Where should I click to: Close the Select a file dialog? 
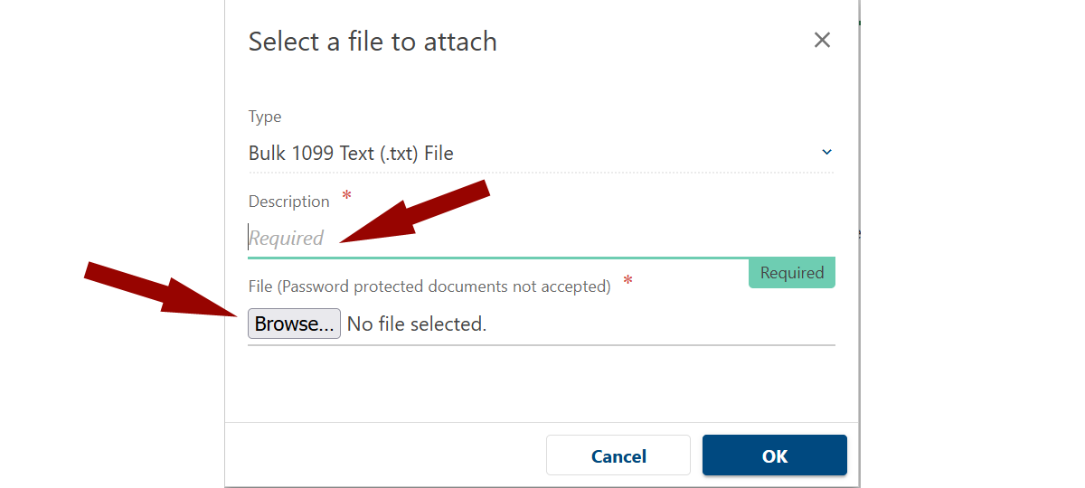click(822, 41)
